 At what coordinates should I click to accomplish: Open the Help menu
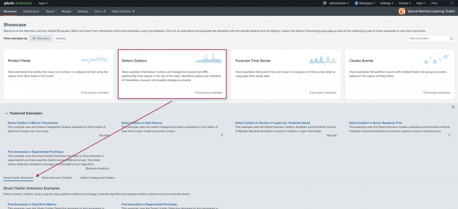click(x=421, y=3)
